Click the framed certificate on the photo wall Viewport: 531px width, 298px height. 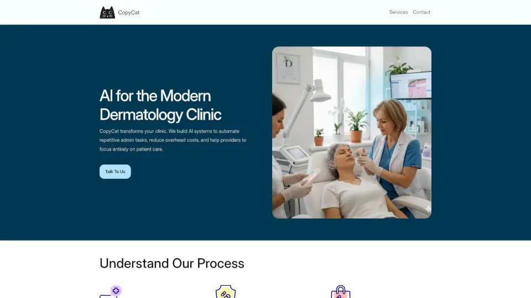(x=288, y=68)
